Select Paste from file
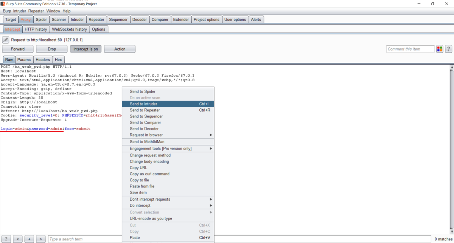This screenshot has width=454, height=243. 168,186
